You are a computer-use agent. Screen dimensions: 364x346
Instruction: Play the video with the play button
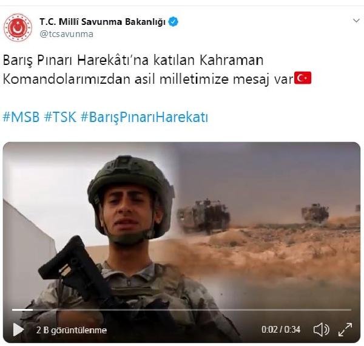18,330
